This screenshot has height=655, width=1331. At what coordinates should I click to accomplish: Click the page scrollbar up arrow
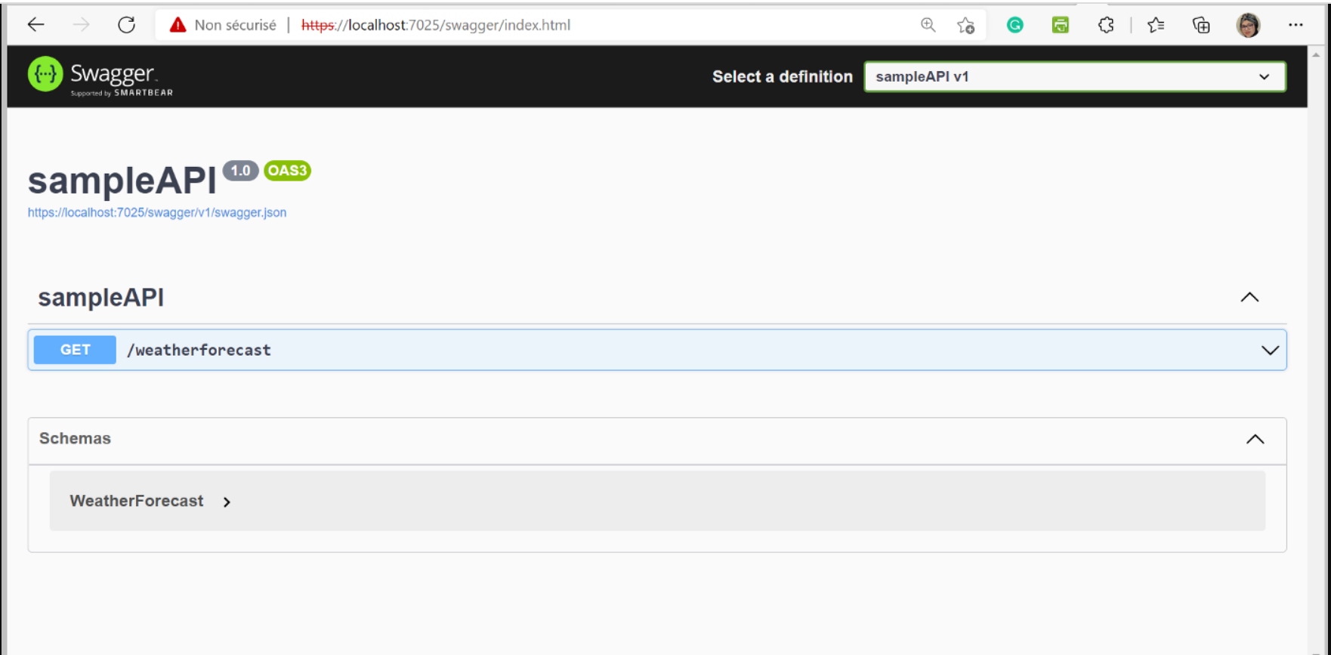click(x=1316, y=55)
